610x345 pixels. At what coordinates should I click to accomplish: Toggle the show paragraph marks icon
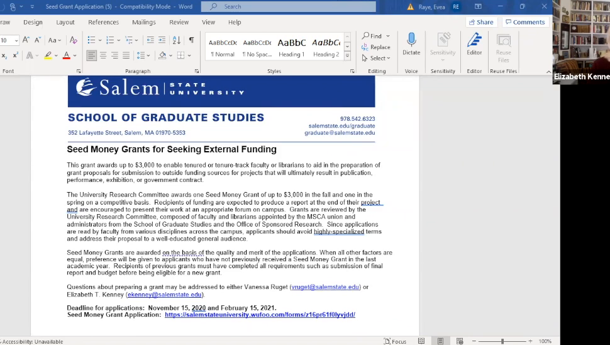[x=191, y=40]
